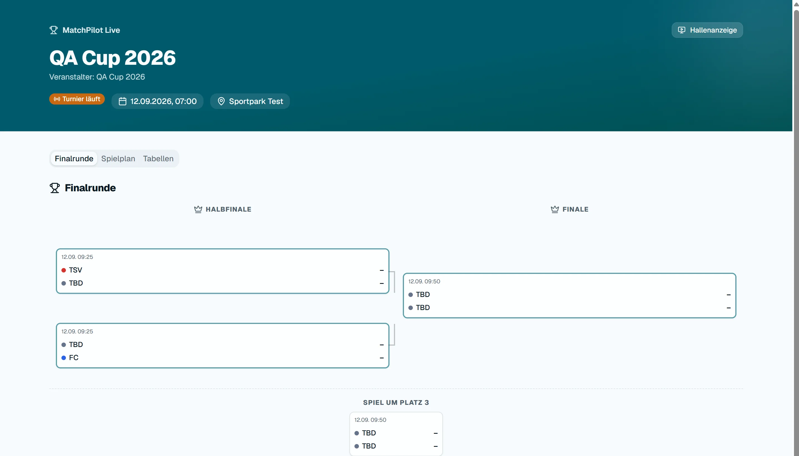This screenshot has width=799, height=456.
Task: Click the calendar icon beside 12.09.2026
Action: (122, 101)
